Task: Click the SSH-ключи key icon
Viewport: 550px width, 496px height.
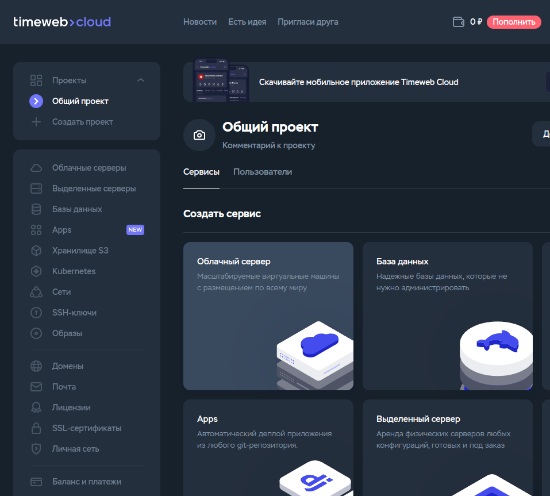Action: pos(36,313)
